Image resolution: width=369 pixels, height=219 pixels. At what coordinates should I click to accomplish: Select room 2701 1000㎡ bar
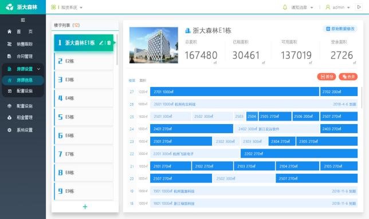click(234, 91)
